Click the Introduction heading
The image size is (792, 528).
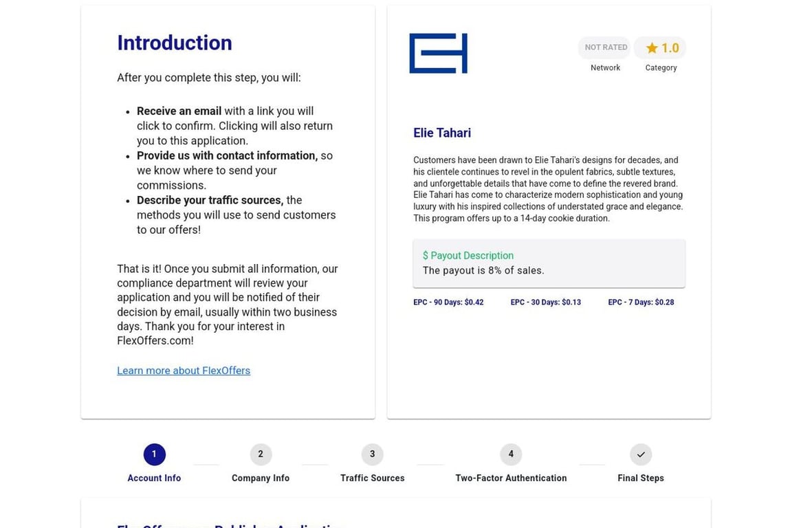point(174,43)
